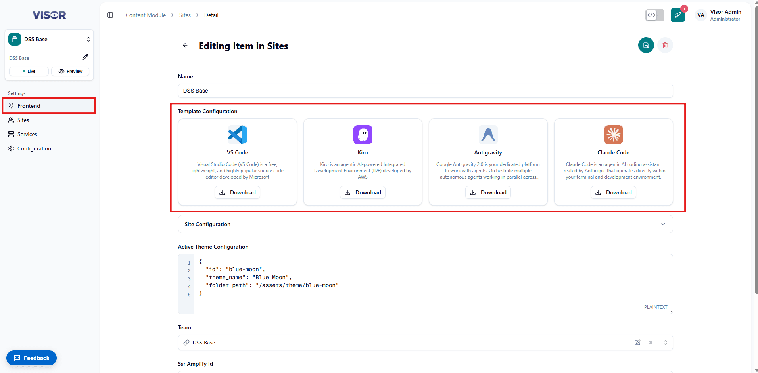Download the Antigravity template

pyautogui.click(x=488, y=192)
